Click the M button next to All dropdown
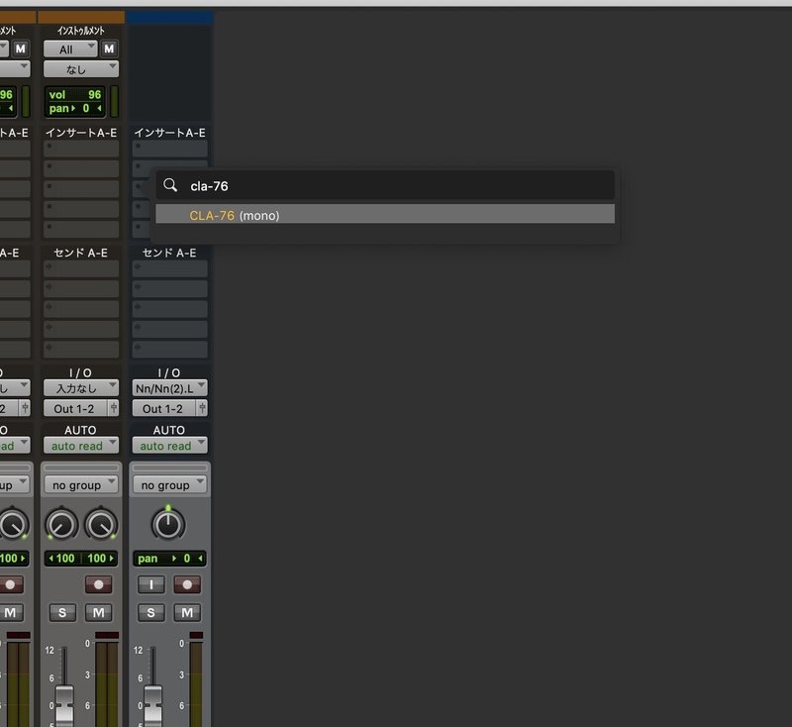Image resolution: width=792 pixels, height=727 pixels. coord(109,49)
